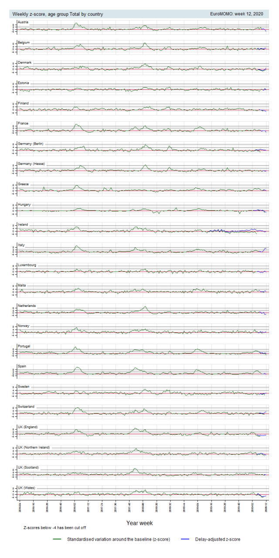Viewport: 279px width, 558px height.
Task: Select the Spain chart label
Action: (x=22, y=366)
